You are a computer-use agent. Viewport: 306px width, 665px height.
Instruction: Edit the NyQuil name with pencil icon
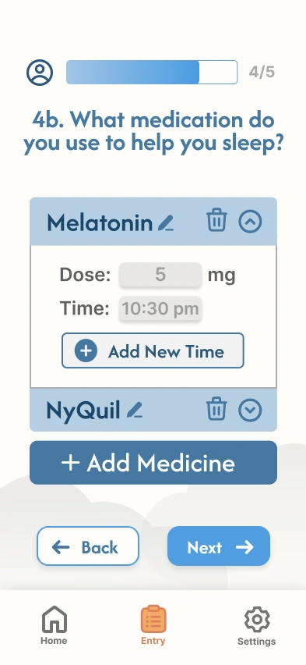pyautogui.click(x=135, y=410)
